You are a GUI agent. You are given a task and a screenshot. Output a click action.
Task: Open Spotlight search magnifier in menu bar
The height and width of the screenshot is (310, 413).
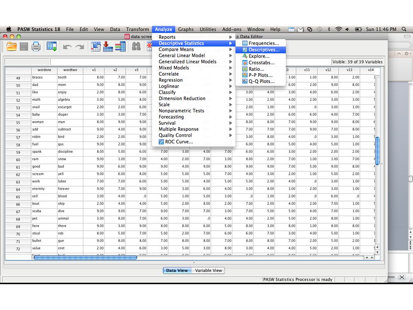(x=404, y=29)
